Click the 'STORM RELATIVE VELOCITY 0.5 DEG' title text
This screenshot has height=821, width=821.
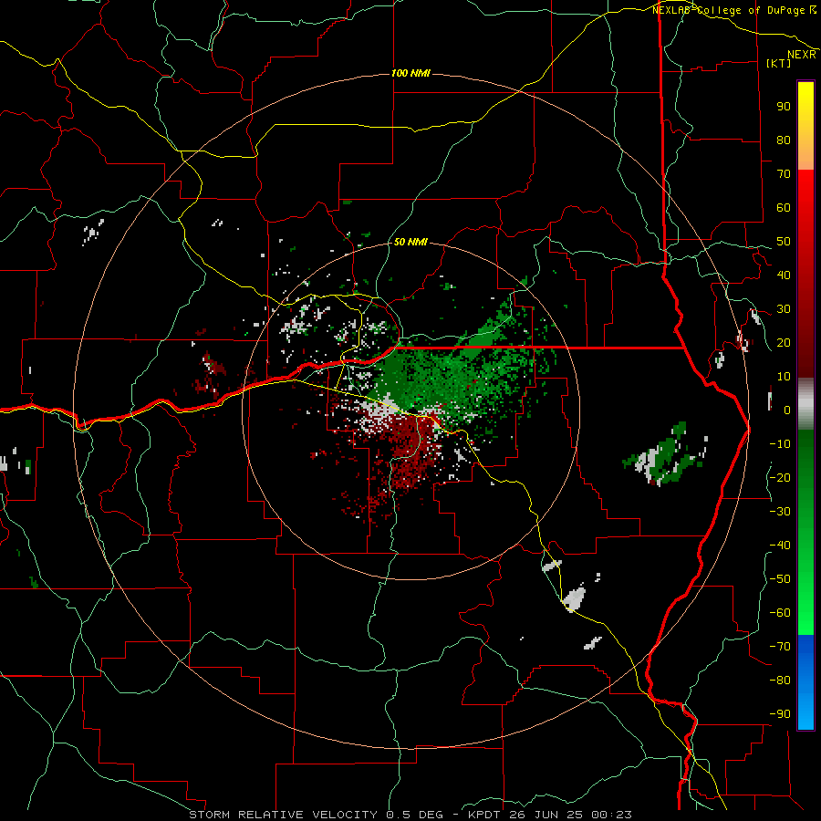pos(316,815)
